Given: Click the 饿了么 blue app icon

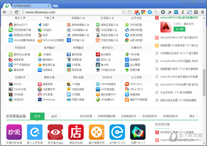Looking at the screenshot, I should tap(35, 132).
